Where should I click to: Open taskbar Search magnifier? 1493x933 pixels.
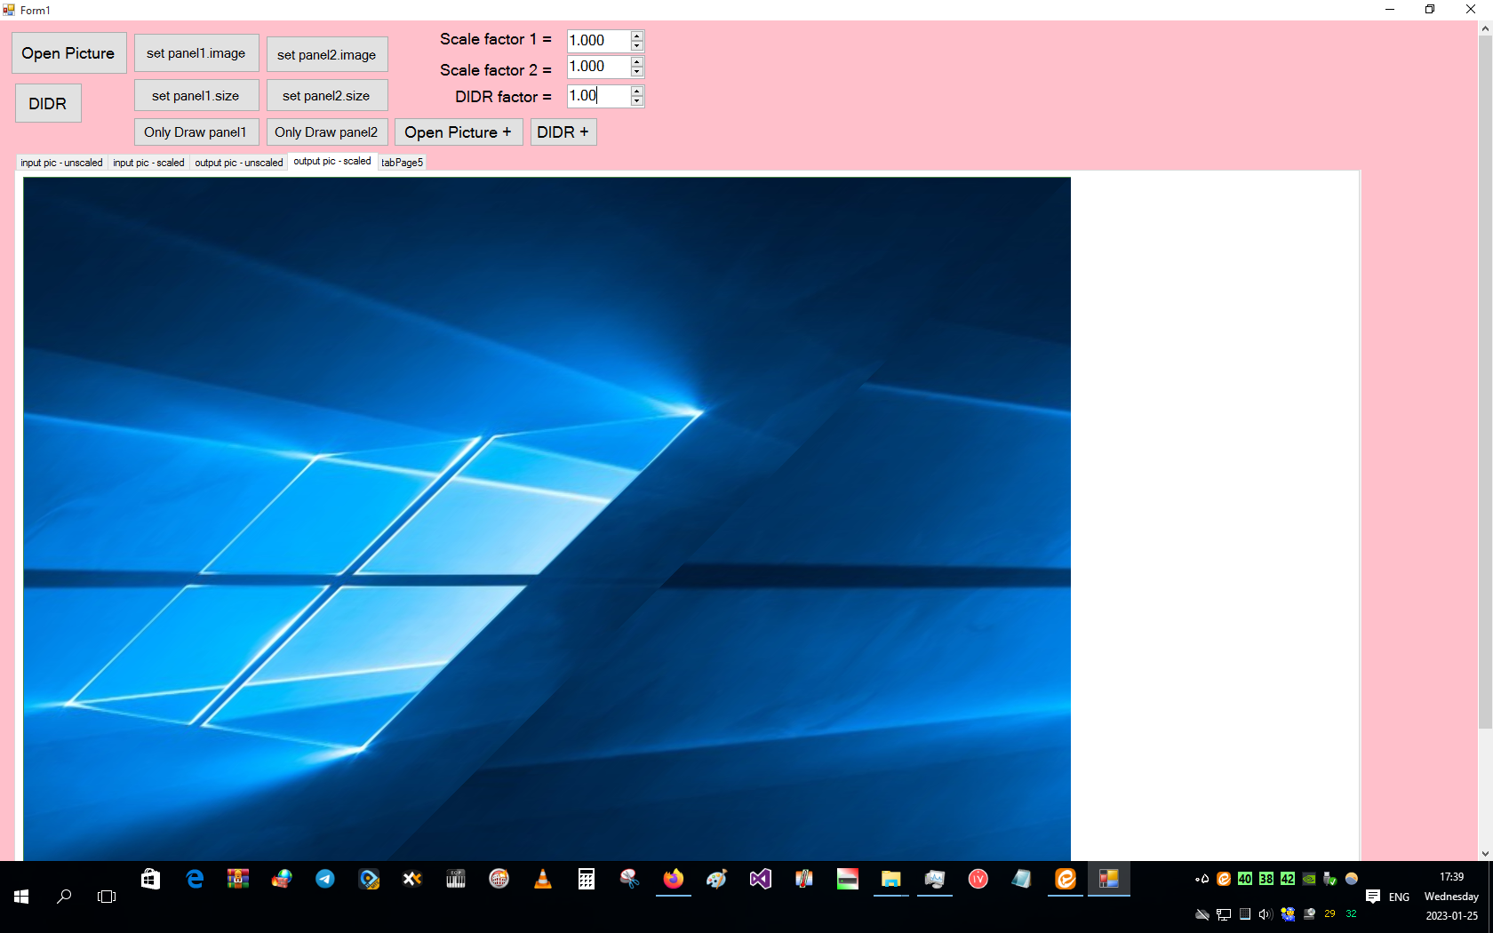(x=64, y=897)
